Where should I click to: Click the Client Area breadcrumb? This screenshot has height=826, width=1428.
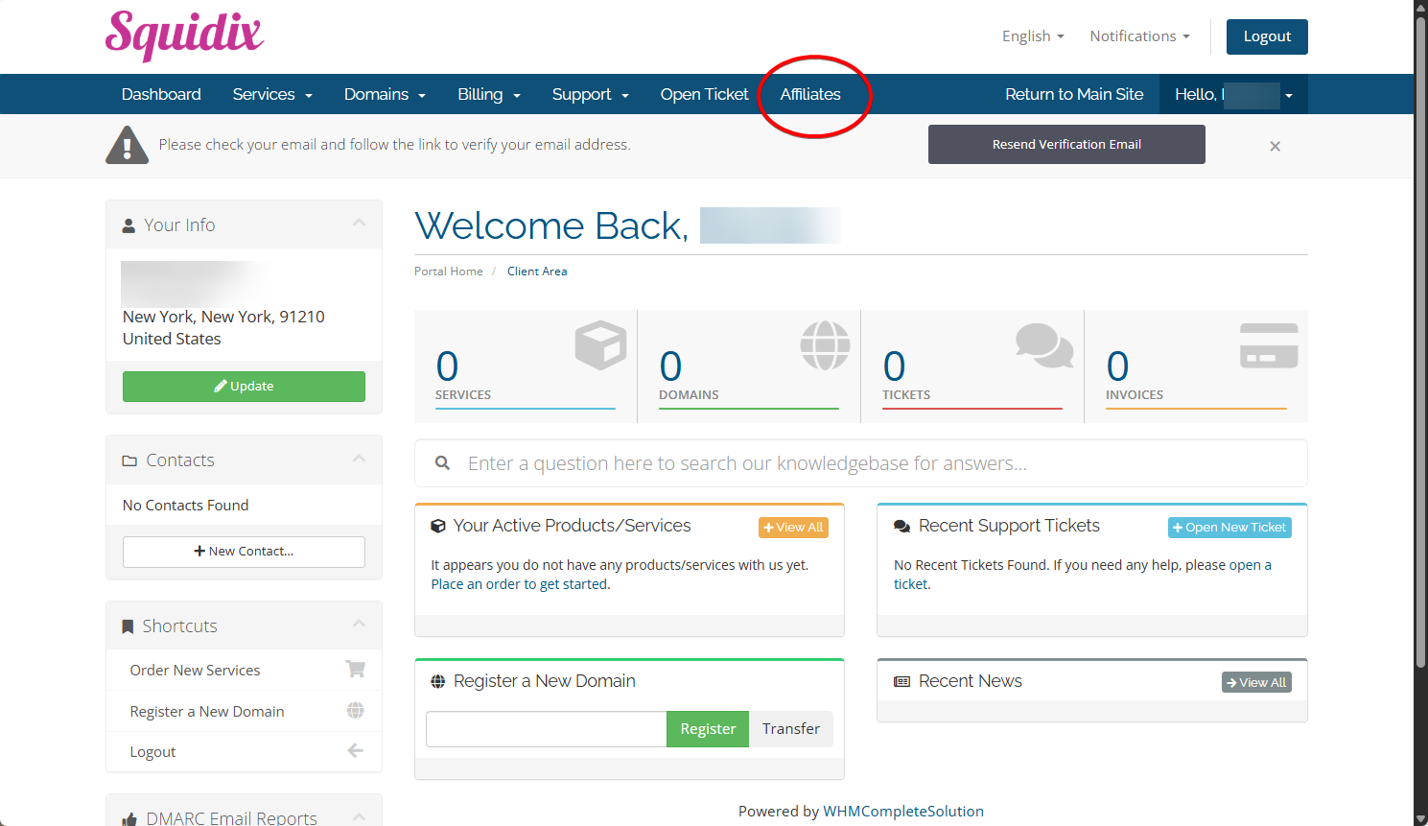click(x=537, y=271)
